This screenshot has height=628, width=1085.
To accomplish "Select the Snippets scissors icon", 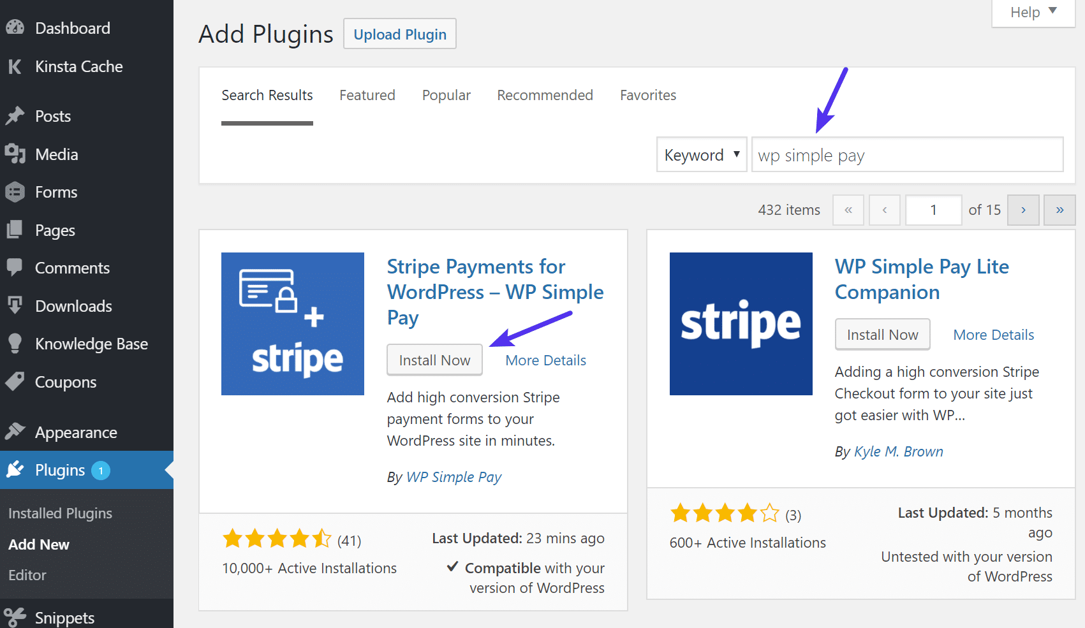I will click(x=15, y=615).
